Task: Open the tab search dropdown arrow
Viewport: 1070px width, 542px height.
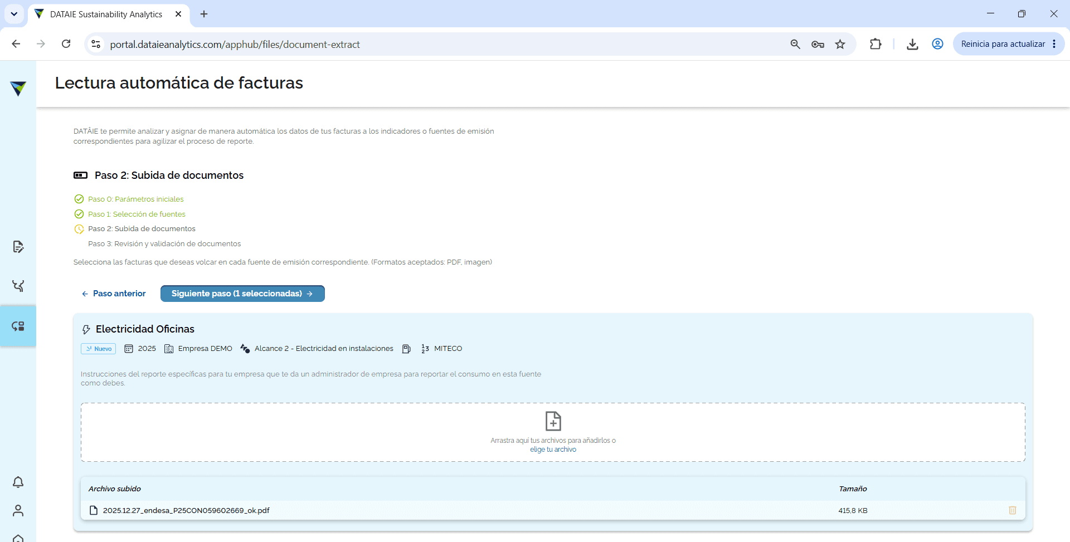Action: (x=14, y=14)
